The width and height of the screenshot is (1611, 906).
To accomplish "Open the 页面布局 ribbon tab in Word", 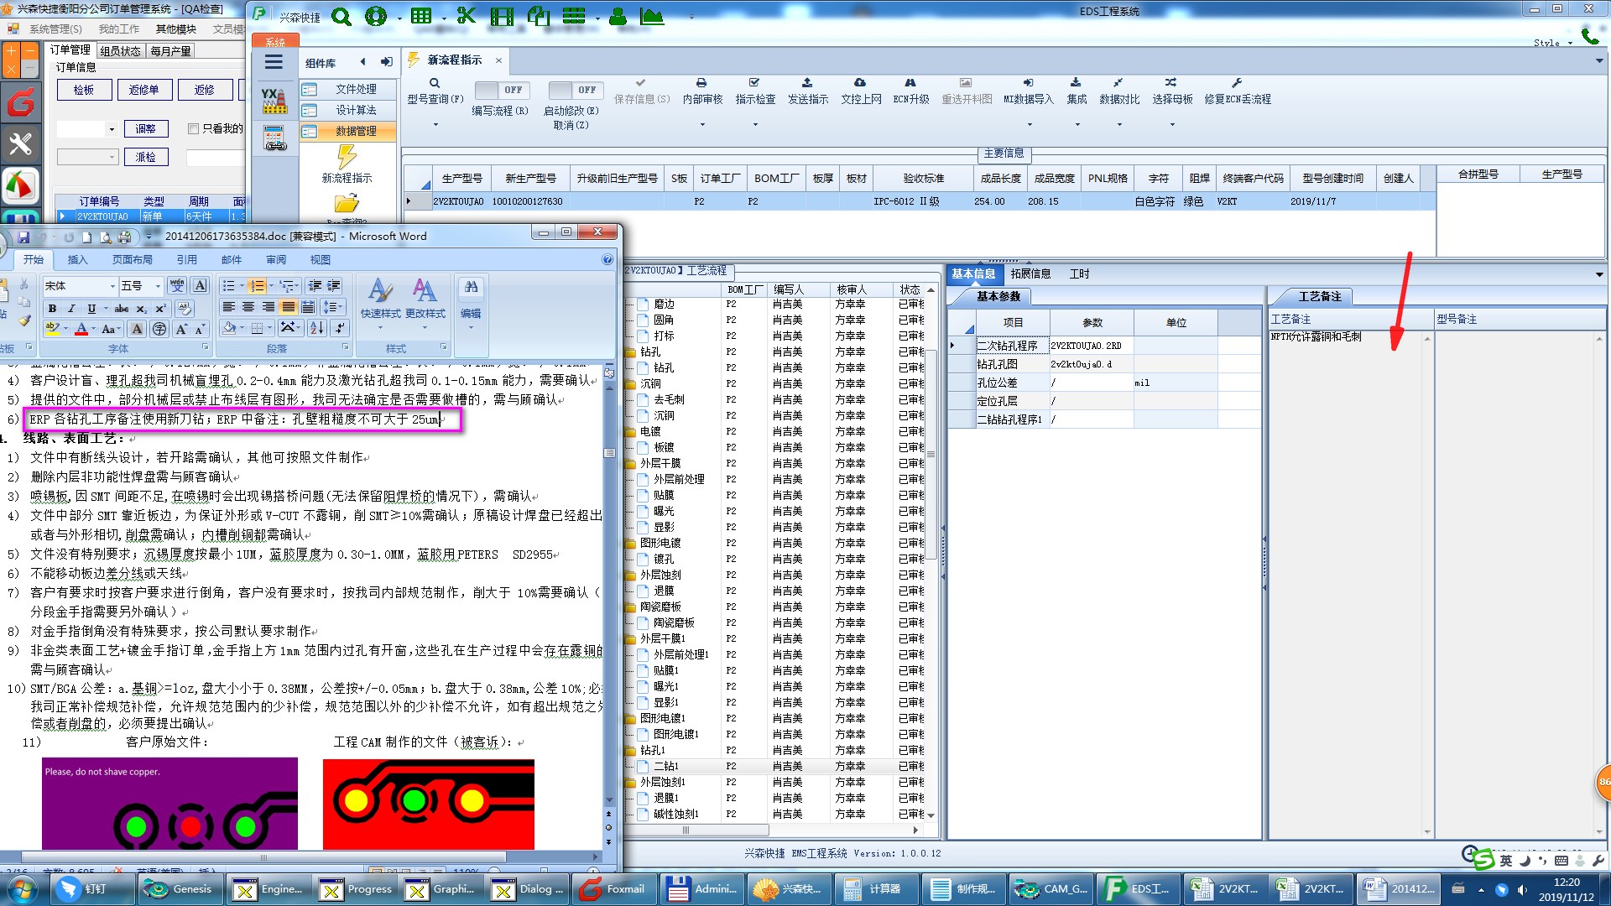I will 133,260.
